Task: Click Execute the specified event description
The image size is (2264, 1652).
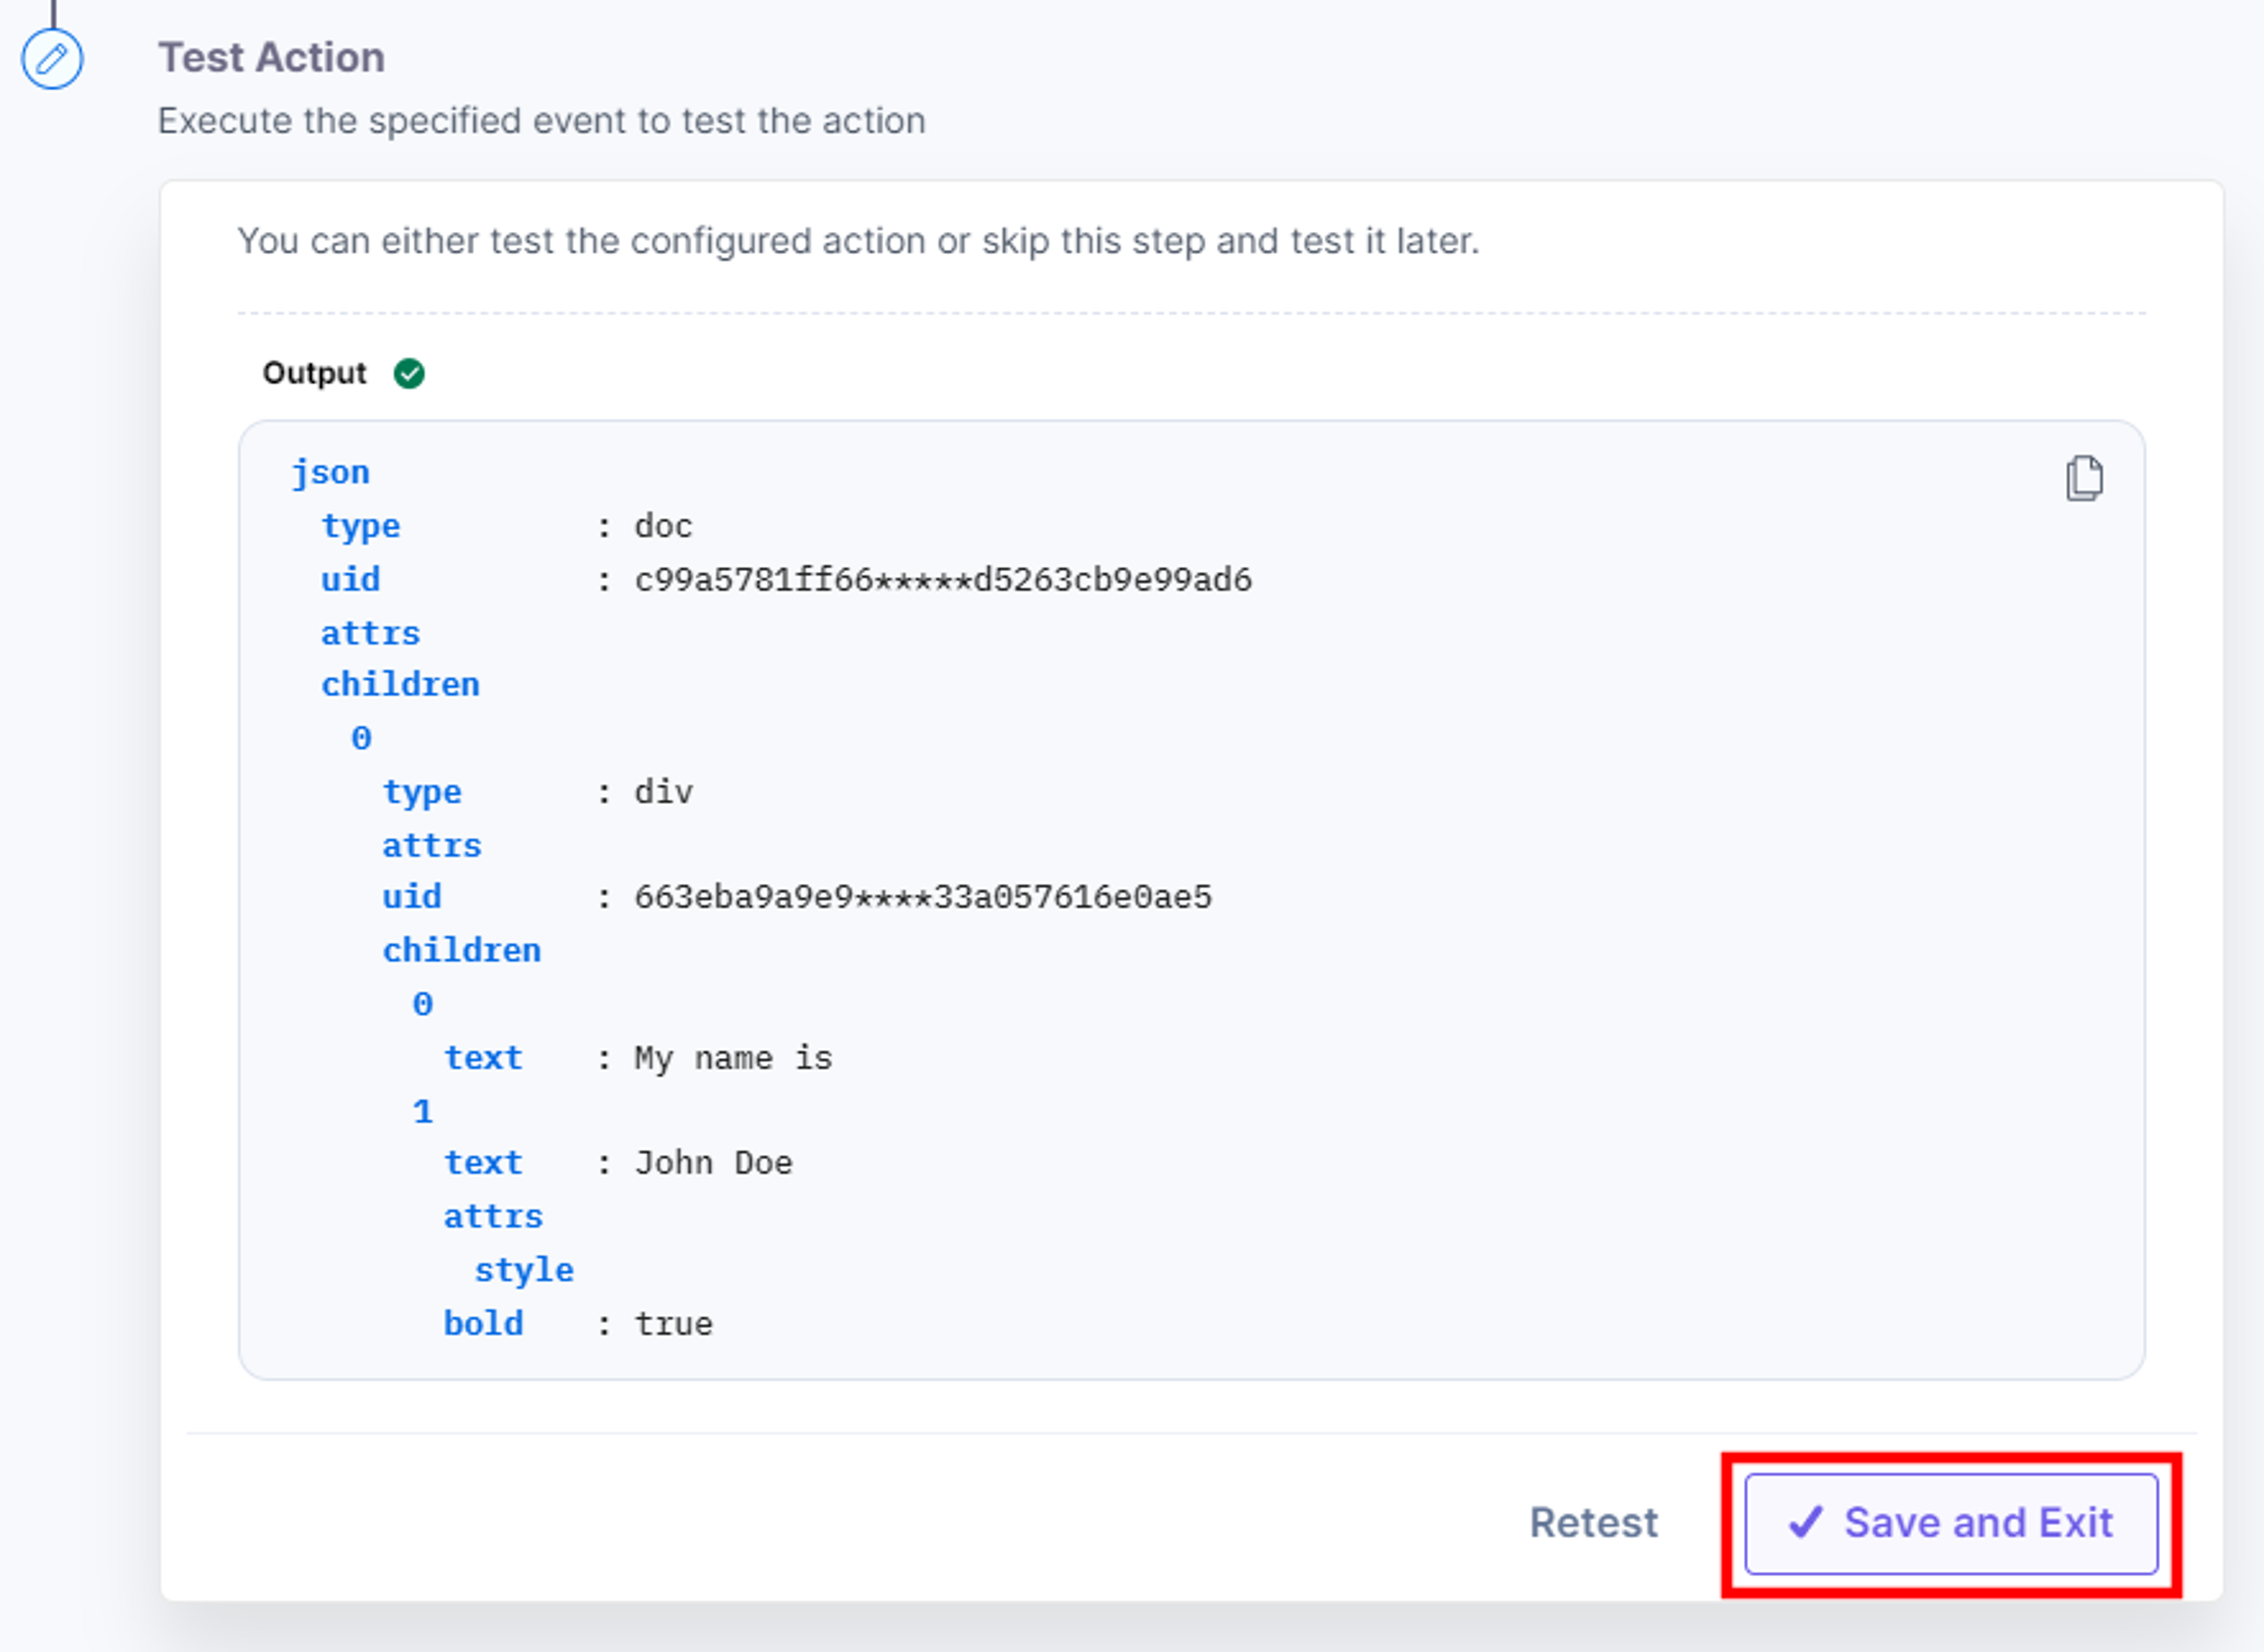Action: 542,121
